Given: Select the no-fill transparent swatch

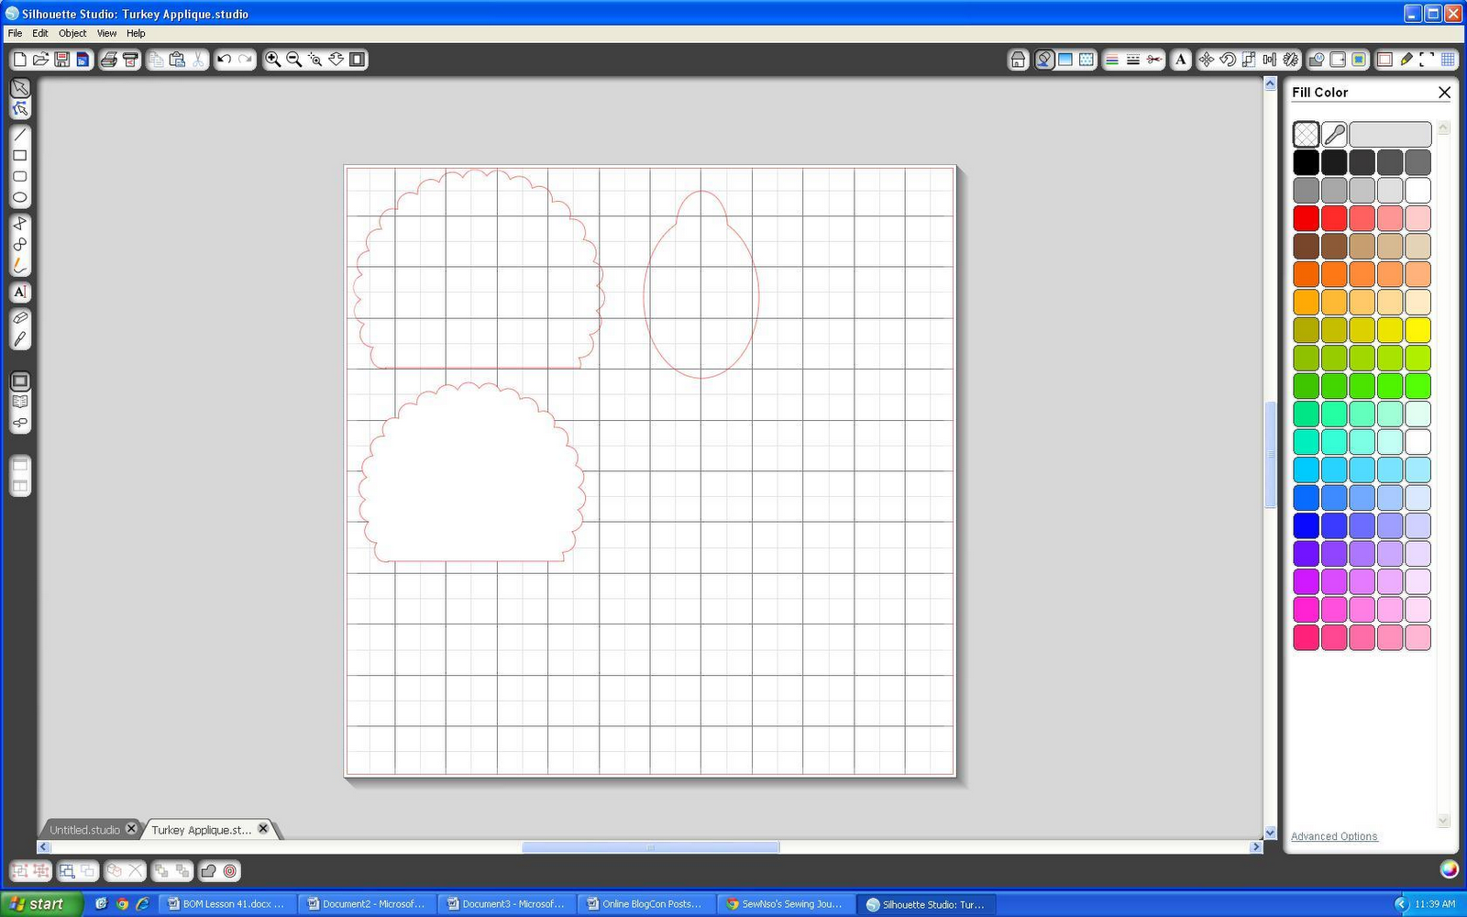Looking at the screenshot, I should pos(1307,135).
